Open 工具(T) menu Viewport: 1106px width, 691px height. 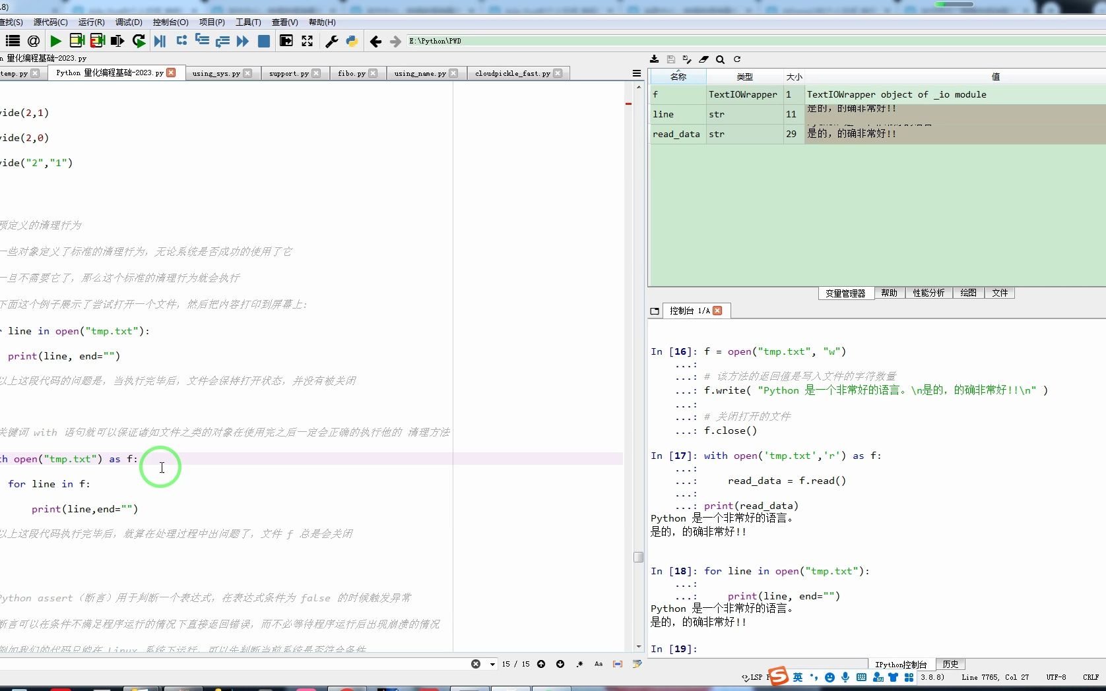pyautogui.click(x=249, y=22)
